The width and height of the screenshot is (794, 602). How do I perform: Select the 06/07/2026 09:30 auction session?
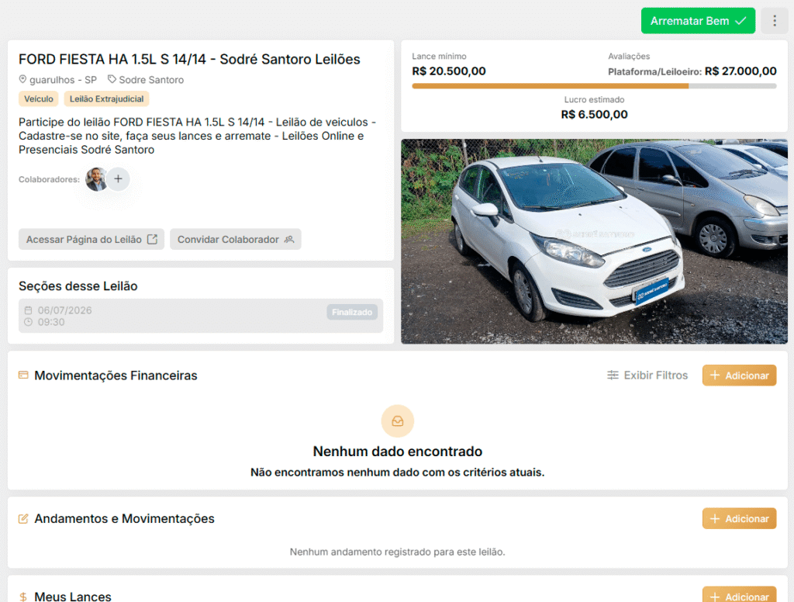click(201, 316)
